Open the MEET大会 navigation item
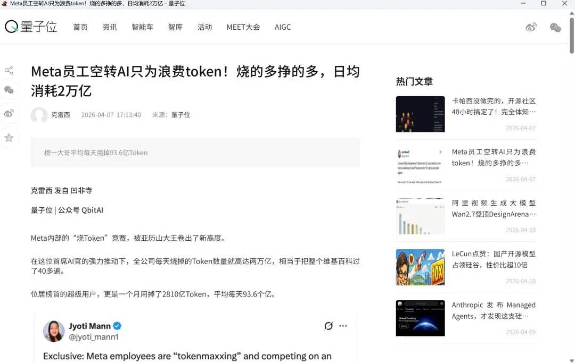The image size is (575, 363). [x=243, y=27]
